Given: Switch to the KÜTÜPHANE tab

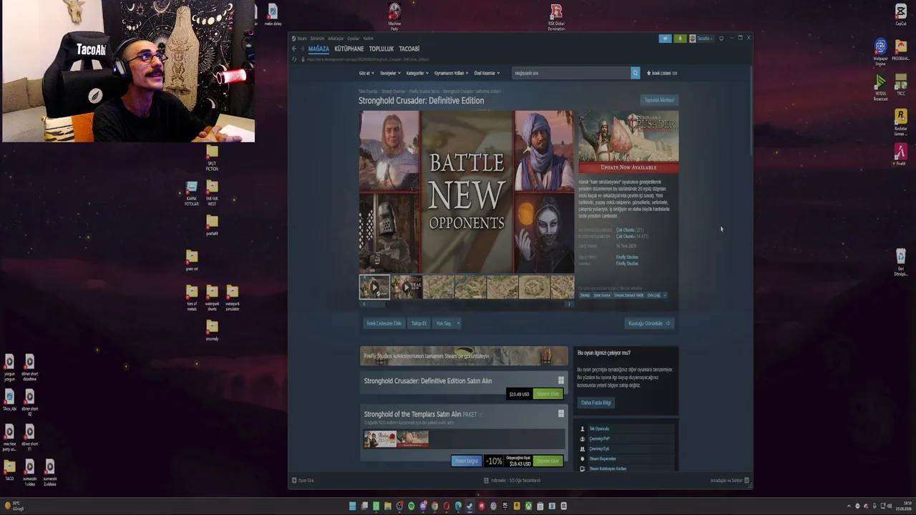Looking at the screenshot, I should pos(349,49).
